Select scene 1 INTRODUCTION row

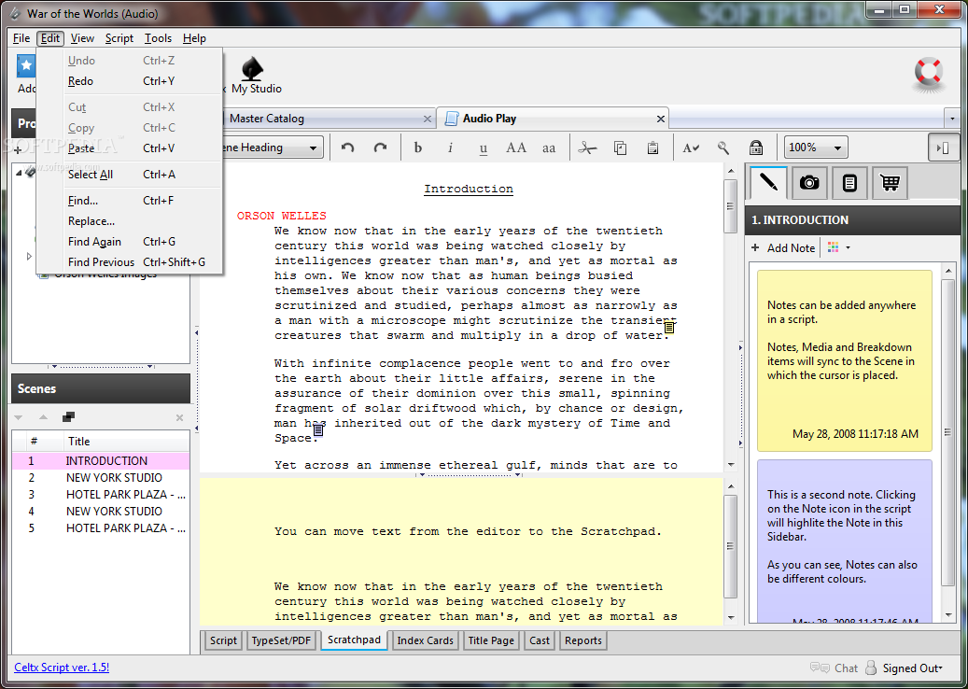[101, 461]
